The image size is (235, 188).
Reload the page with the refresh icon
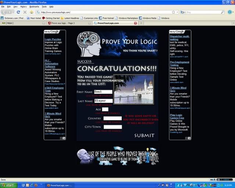tap(18, 12)
